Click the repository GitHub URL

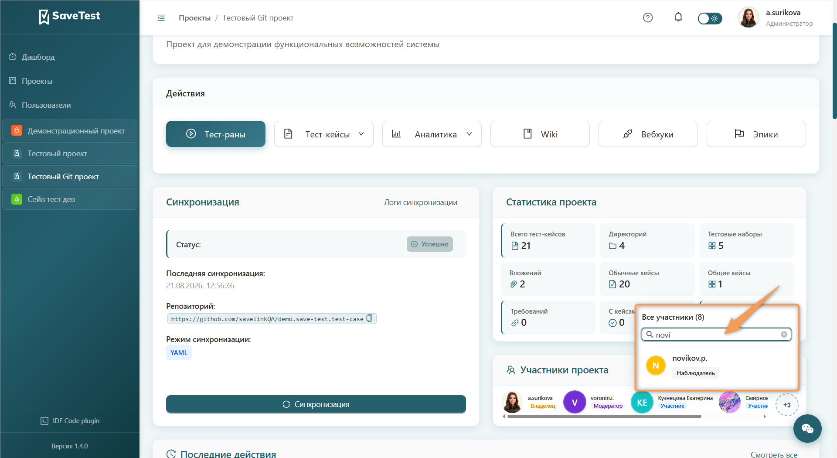267,319
